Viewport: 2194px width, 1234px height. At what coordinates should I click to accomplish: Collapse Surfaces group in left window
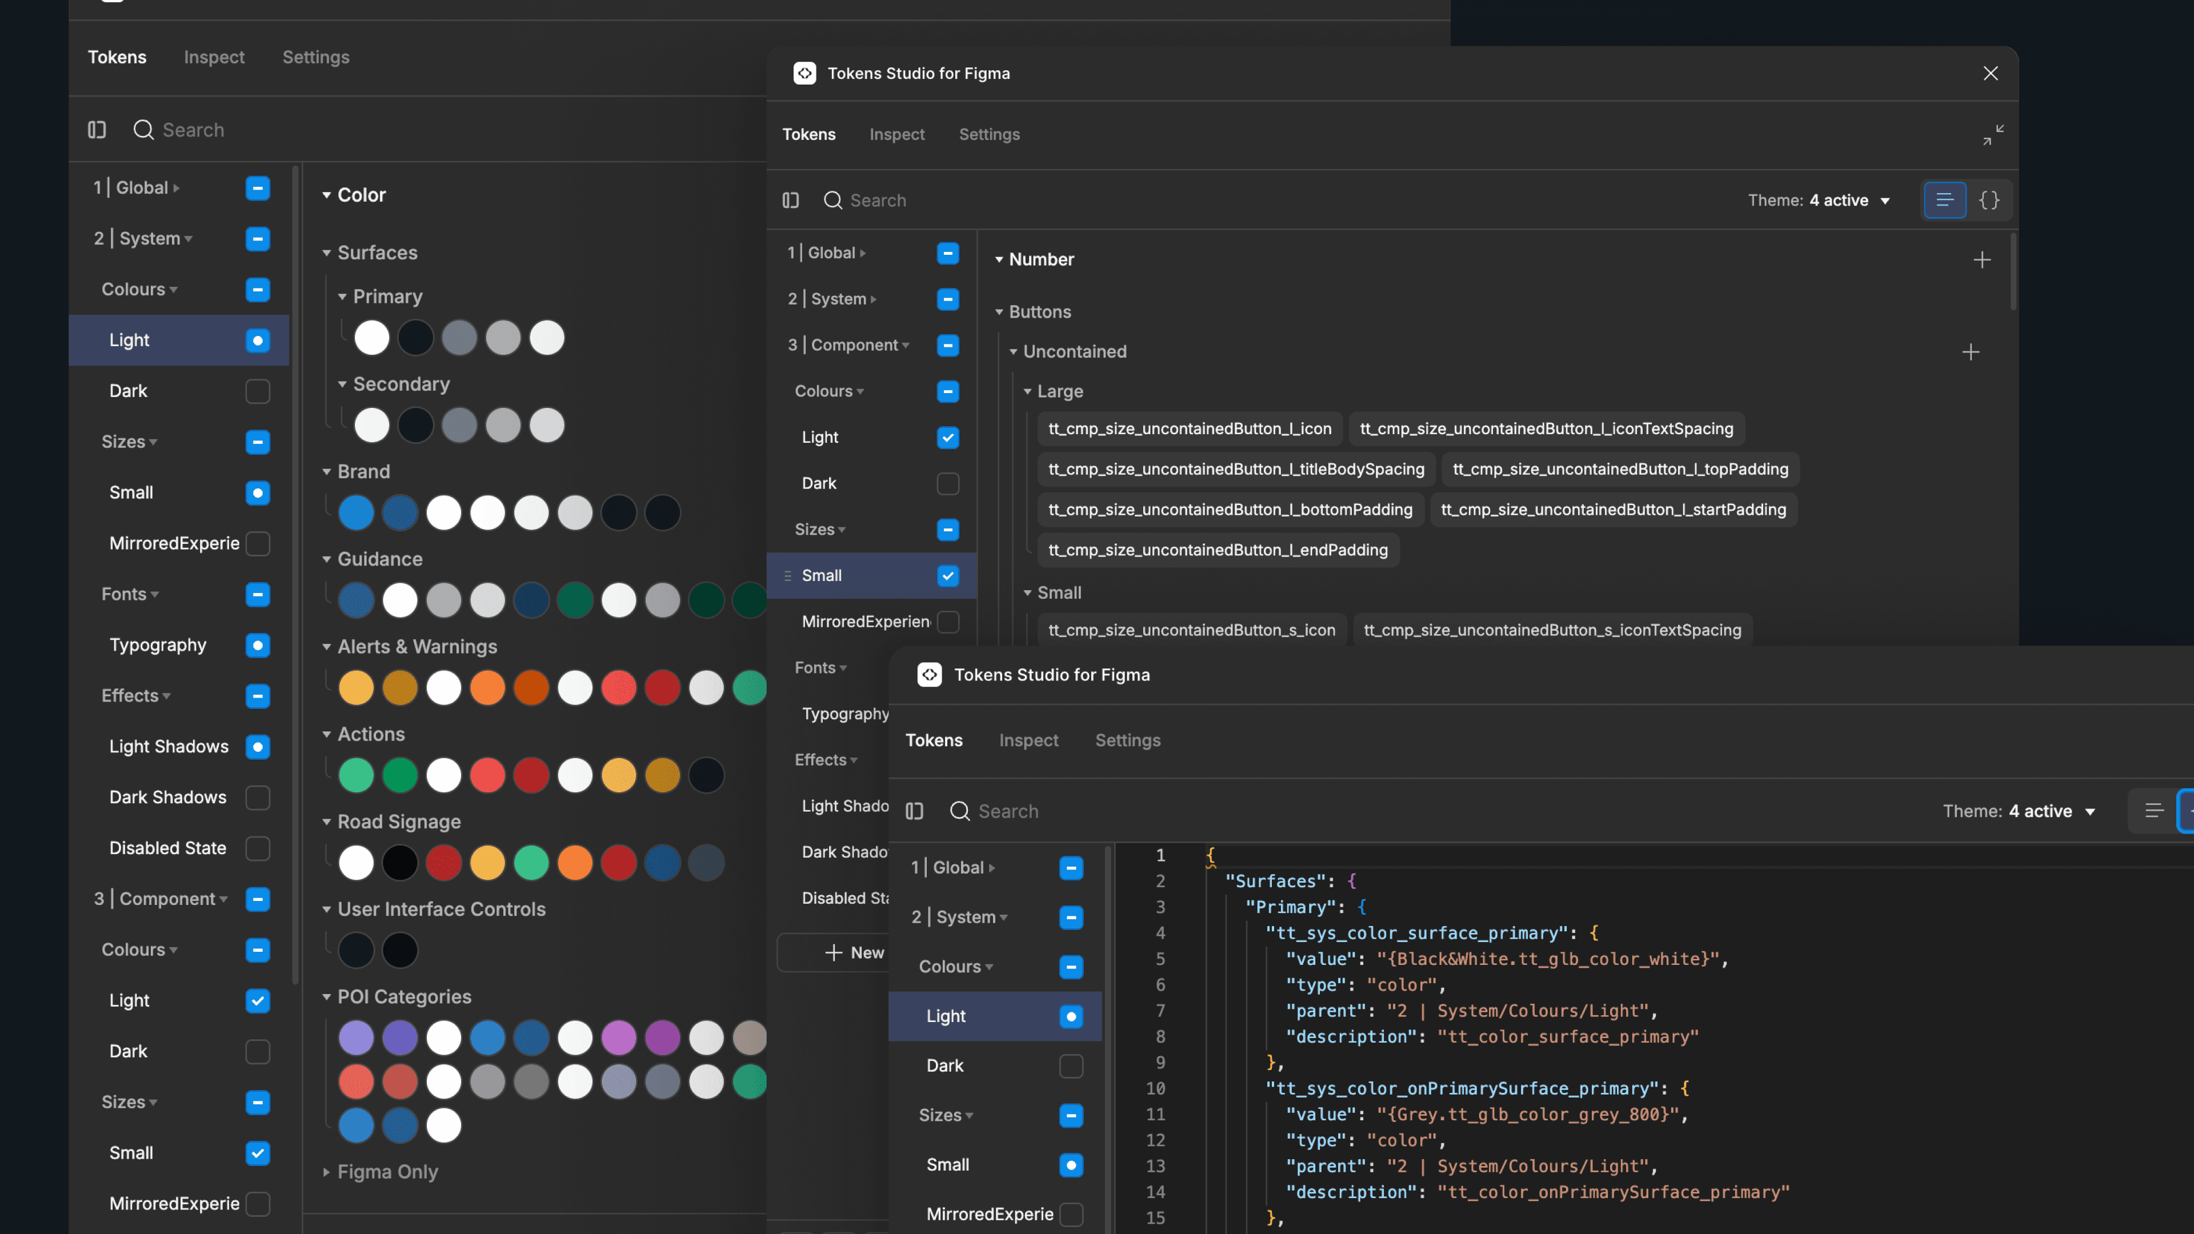(326, 253)
